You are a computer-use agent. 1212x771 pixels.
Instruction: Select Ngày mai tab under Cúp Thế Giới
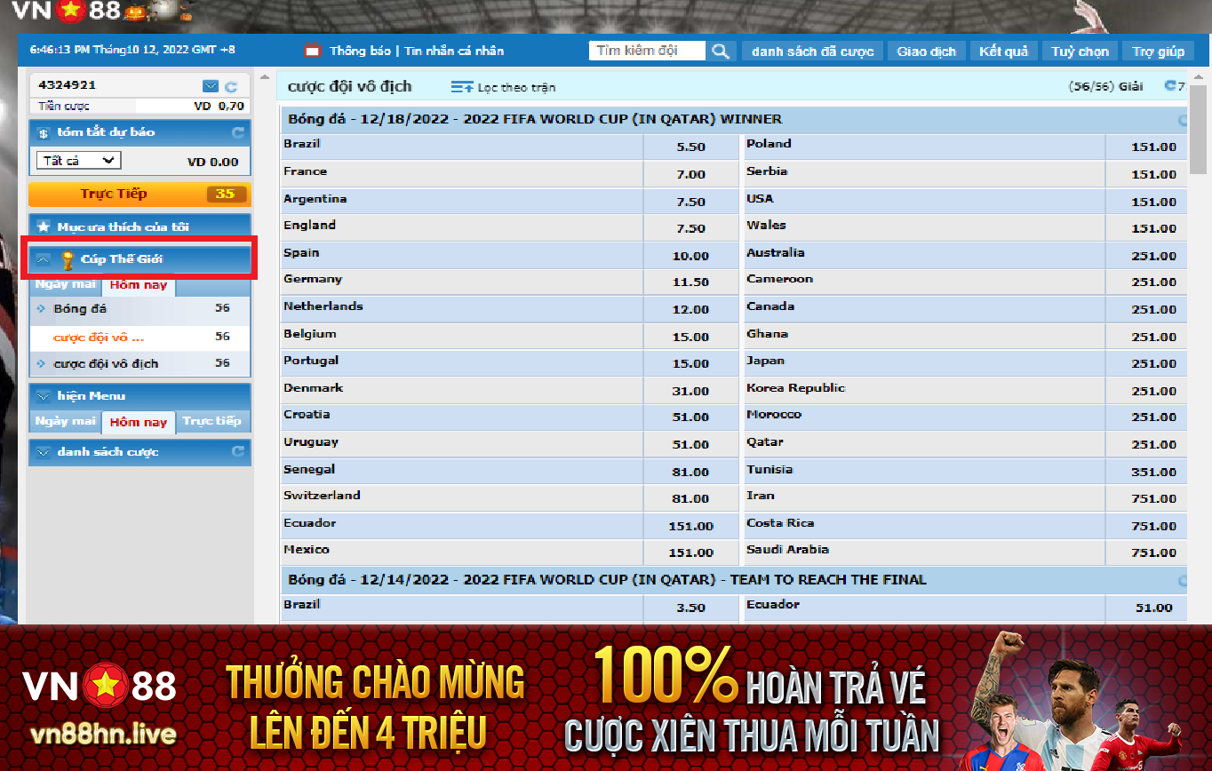[x=65, y=285]
